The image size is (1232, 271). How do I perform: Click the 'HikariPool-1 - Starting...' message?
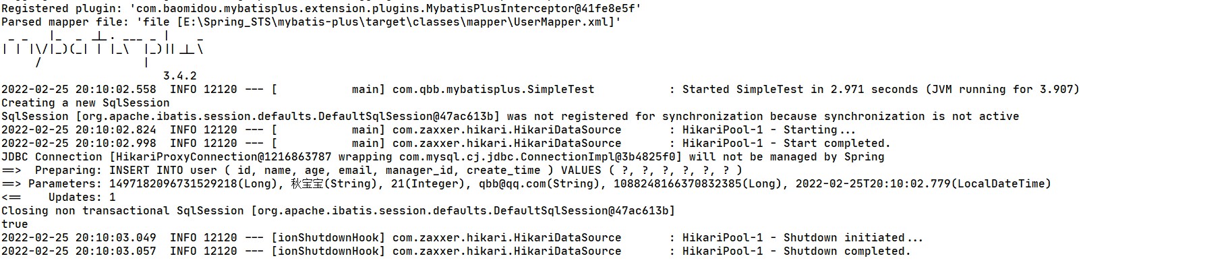(x=769, y=130)
